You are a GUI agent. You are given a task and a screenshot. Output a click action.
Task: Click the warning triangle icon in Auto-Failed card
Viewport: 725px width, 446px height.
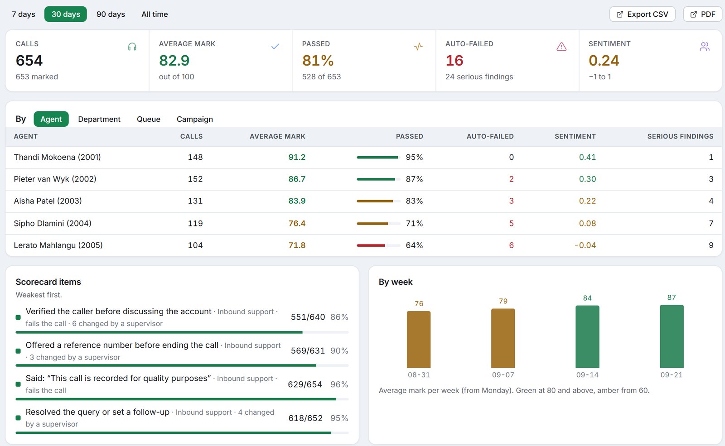[x=561, y=47]
